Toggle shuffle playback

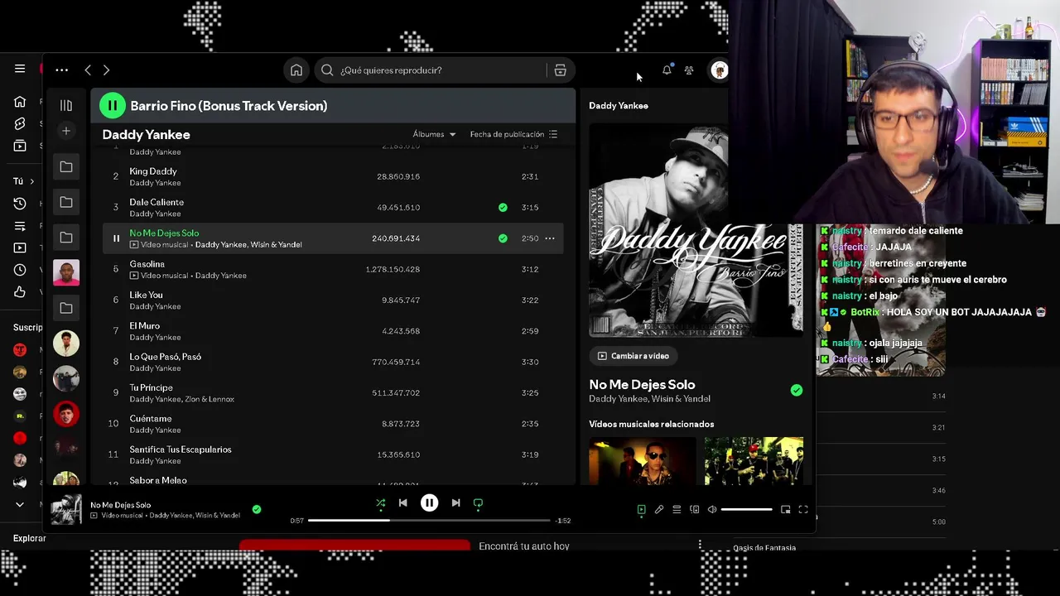click(x=381, y=503)
